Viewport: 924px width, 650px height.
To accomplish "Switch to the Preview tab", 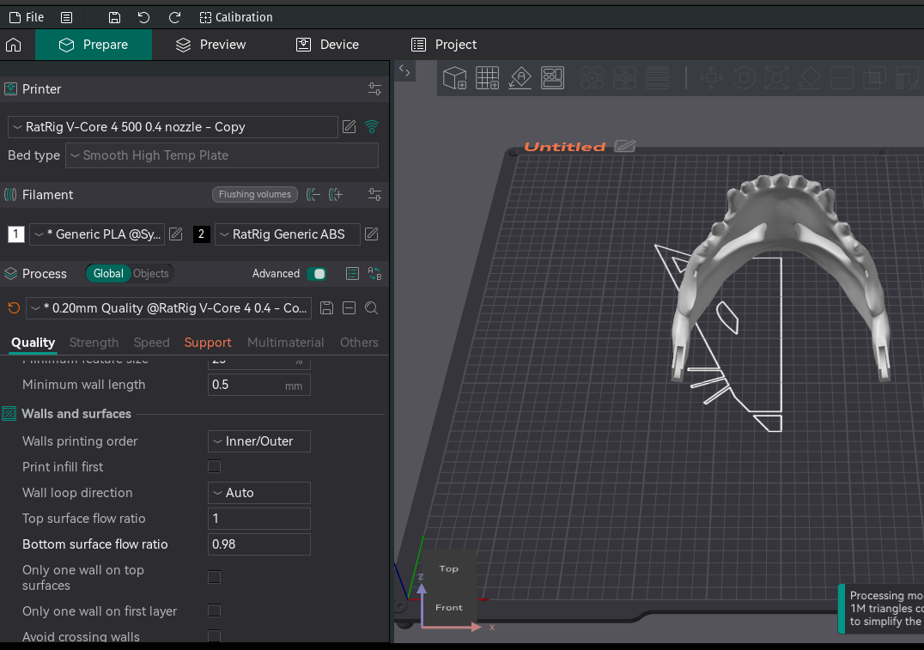I will tap(211, 45).
